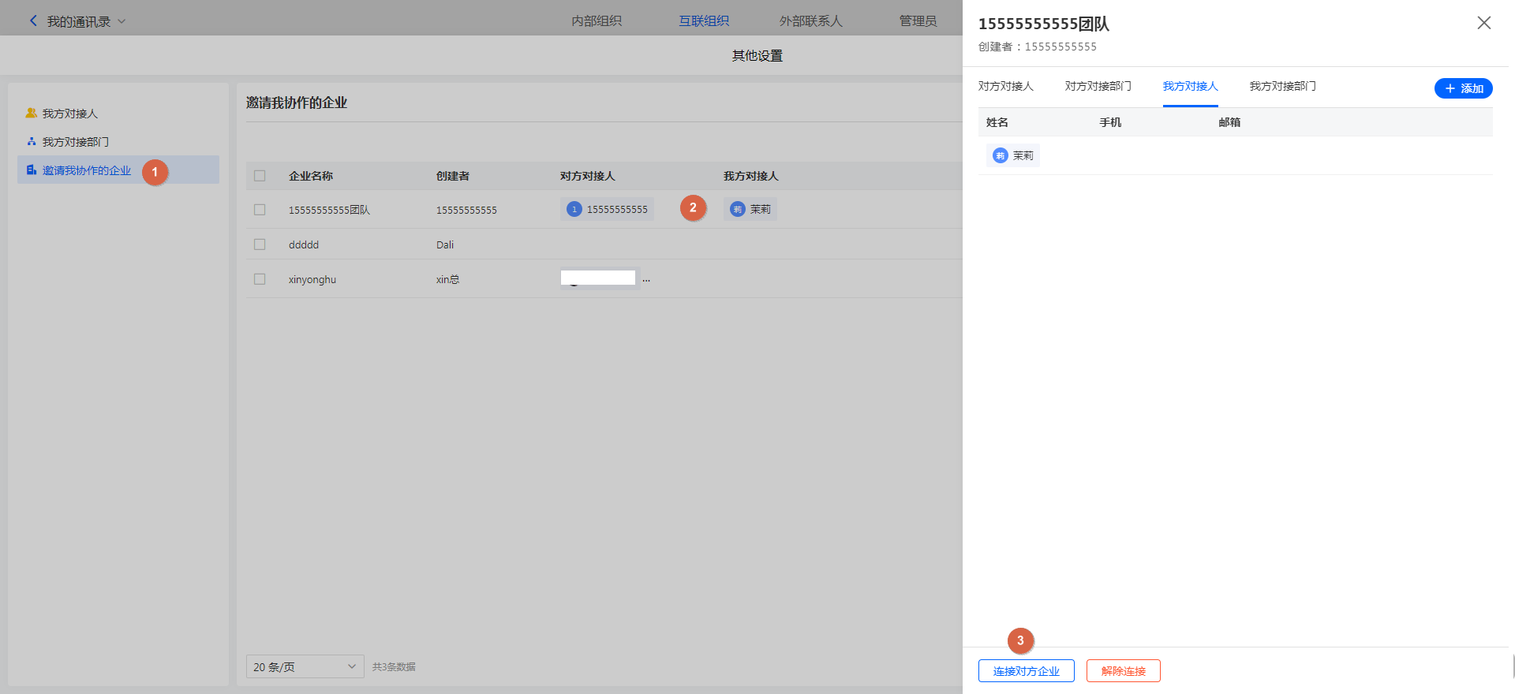
Task: Click the 连接对方企业 button
Action: pos(1026,671)
